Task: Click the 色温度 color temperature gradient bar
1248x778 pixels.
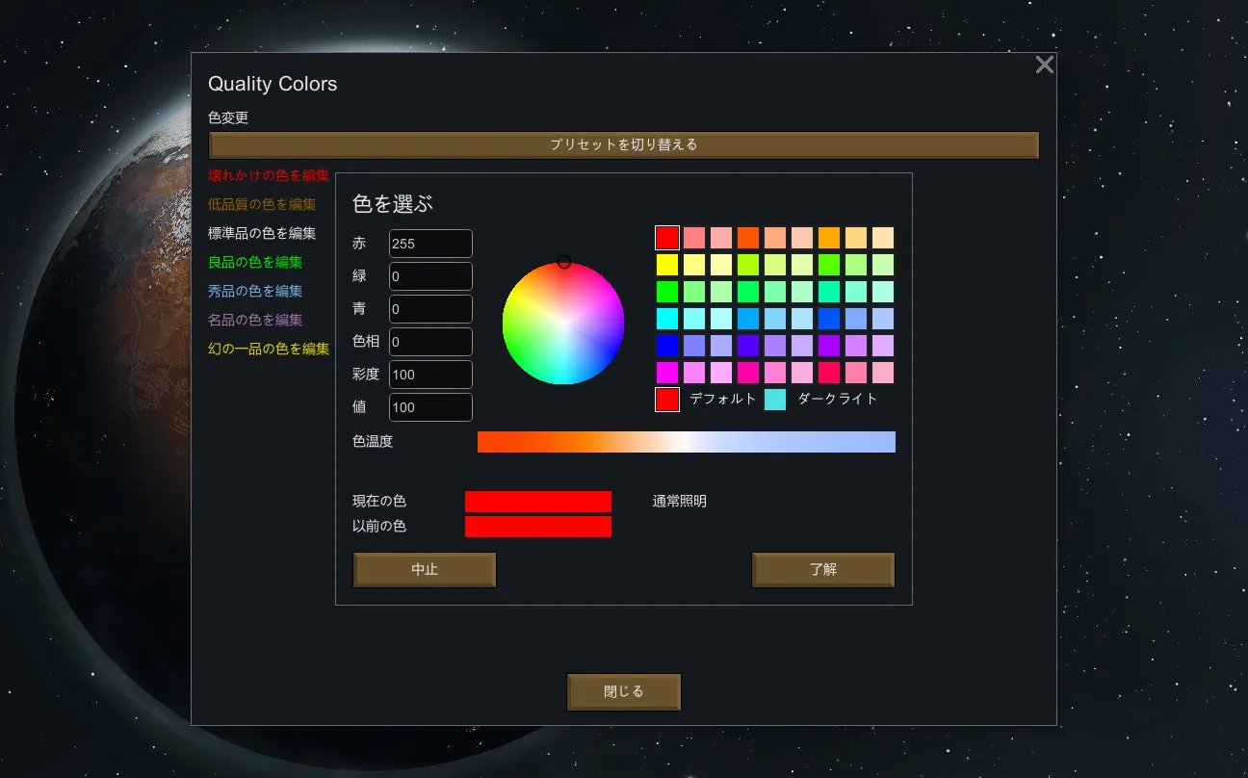Action: click(686, 442)
